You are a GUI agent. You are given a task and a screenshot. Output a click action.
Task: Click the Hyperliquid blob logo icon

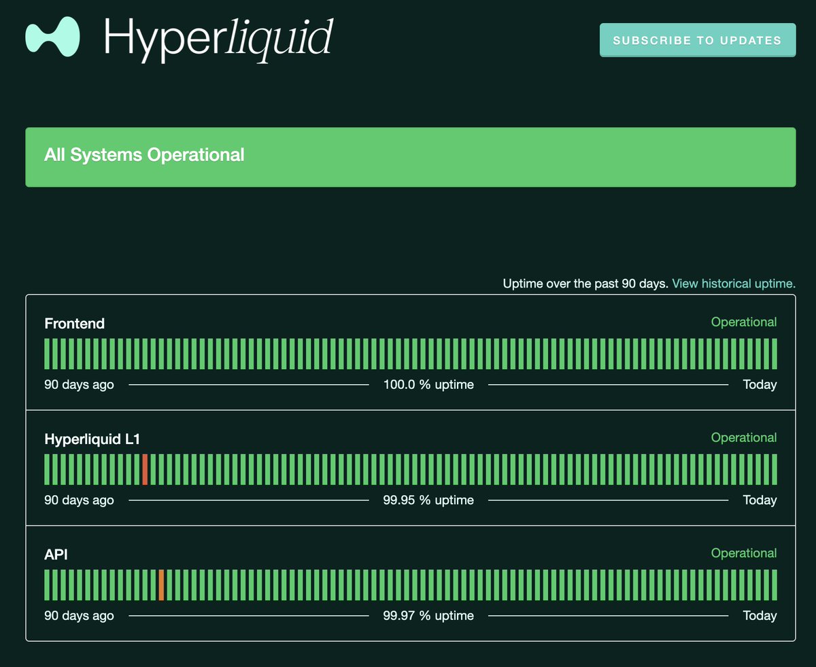(x=52, y=36)
